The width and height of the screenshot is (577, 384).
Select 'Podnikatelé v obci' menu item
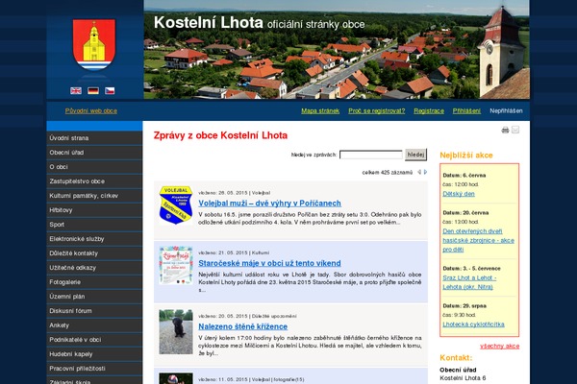[x=94, y=340]
